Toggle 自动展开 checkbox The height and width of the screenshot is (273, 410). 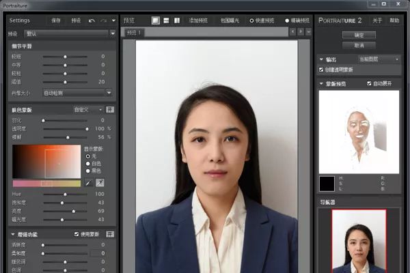pyautogui.click(x=369, y=83)
